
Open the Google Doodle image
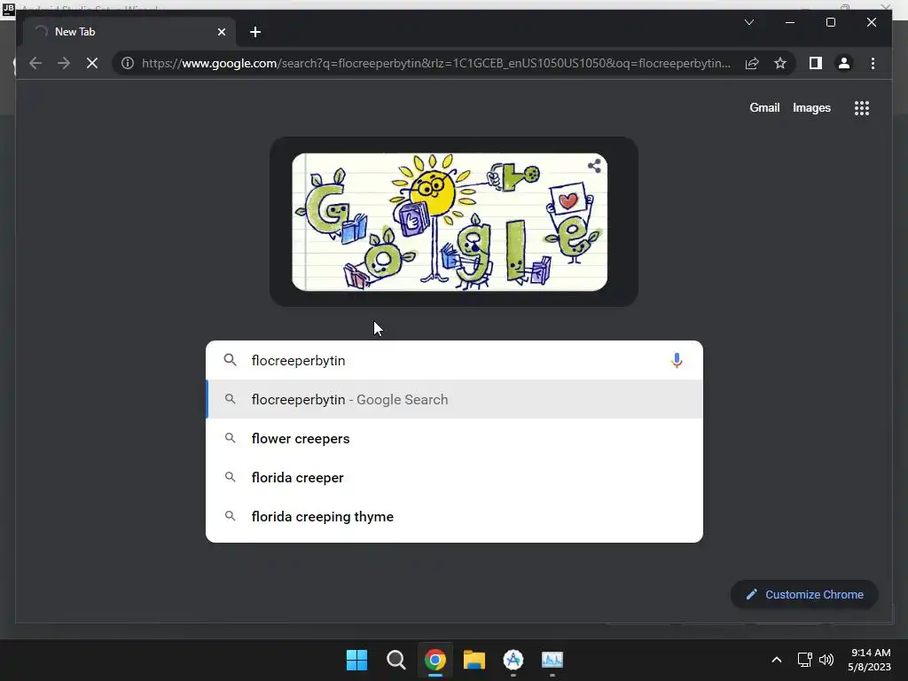[x=450, y=222]
